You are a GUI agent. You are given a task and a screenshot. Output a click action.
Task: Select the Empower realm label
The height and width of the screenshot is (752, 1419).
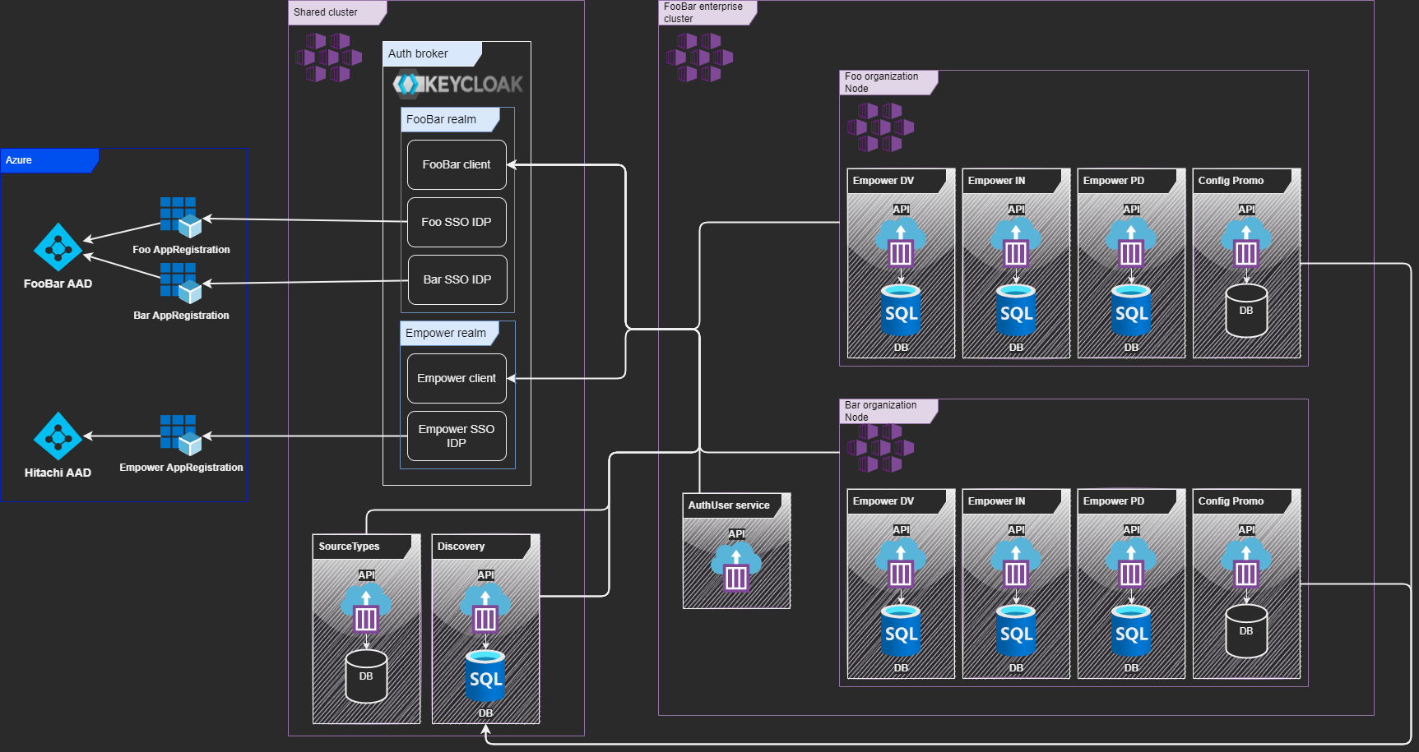(450, 333)
